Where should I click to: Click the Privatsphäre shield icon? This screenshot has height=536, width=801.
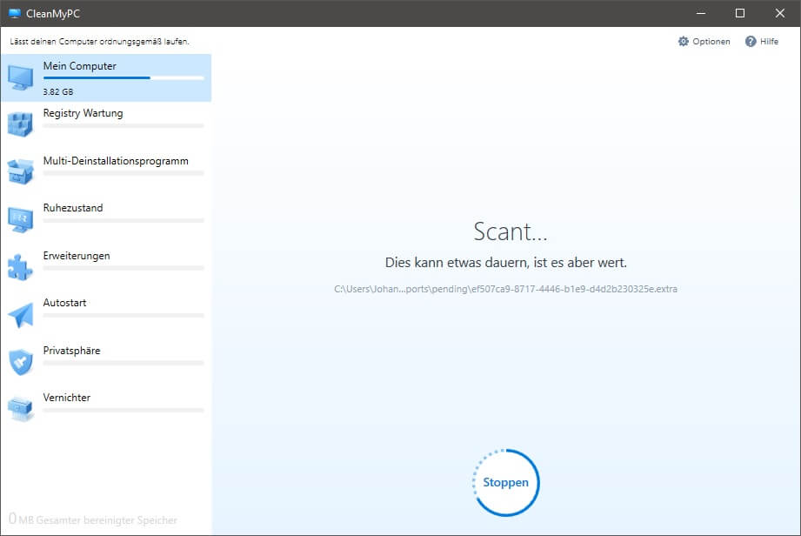click(21, 361)
